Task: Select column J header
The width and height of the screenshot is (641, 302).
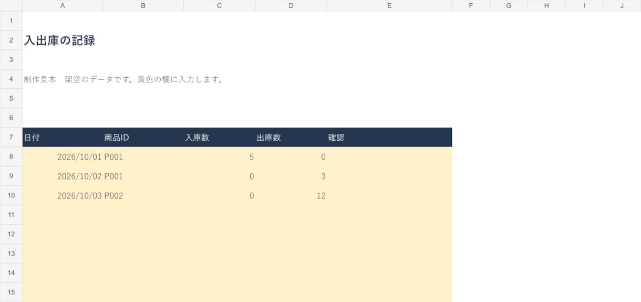Action: click(622, 5)
